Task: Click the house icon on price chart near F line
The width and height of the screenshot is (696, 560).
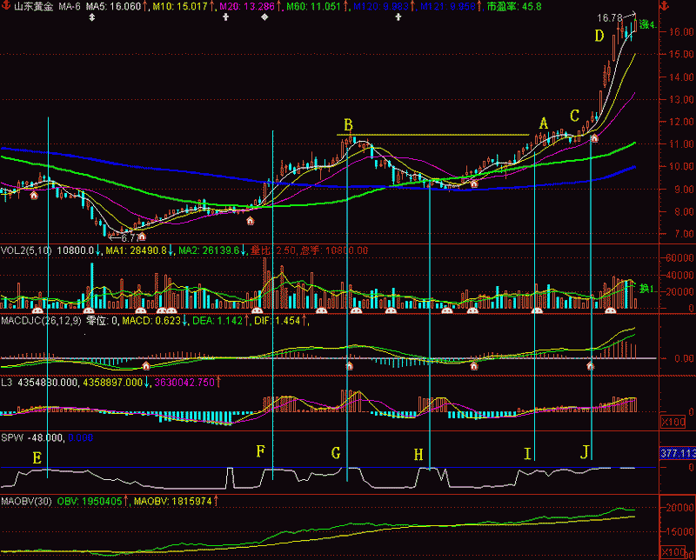Action: click(x=251, y=221)
